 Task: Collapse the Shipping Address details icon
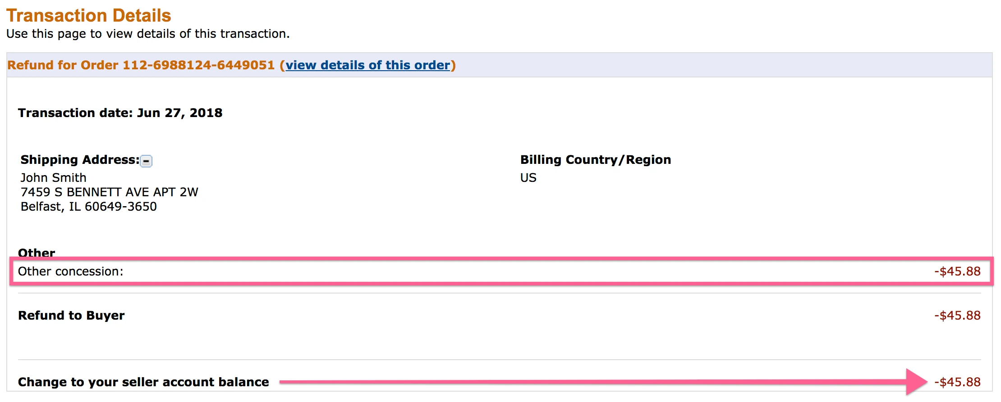pos(146,161)
